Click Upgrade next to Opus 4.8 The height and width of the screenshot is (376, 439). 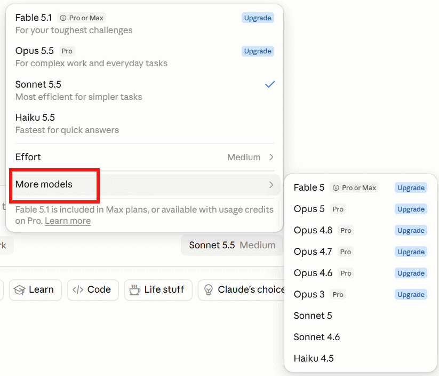[411, 230]
